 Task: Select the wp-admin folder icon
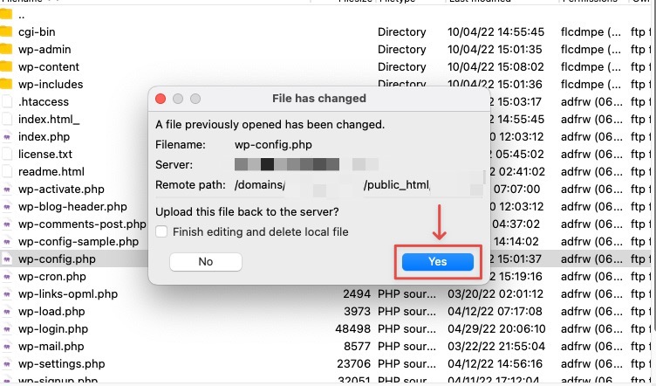(x=6, y=50)
